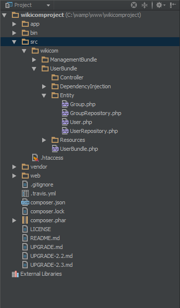Select UPGRADE-2.3.md file
The height and width of the screenshot is (308, 180).
pos(47,265)
